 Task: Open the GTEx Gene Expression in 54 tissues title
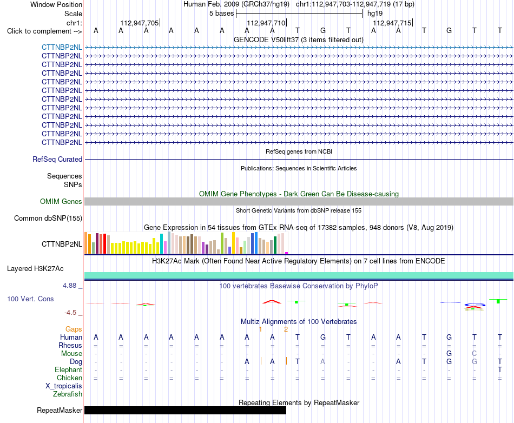299,227
